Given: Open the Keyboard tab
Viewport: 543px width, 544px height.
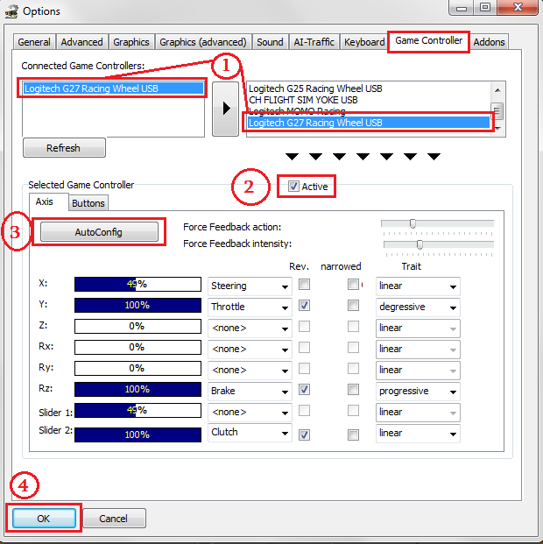Looking at the screenshot, I should [364, 42].
